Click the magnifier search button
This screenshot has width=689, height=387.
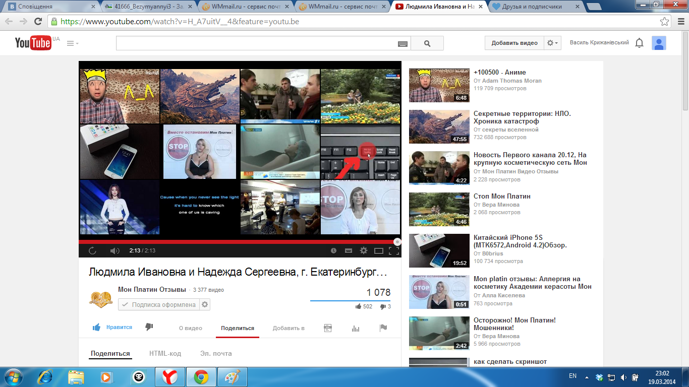pos(427,43)
